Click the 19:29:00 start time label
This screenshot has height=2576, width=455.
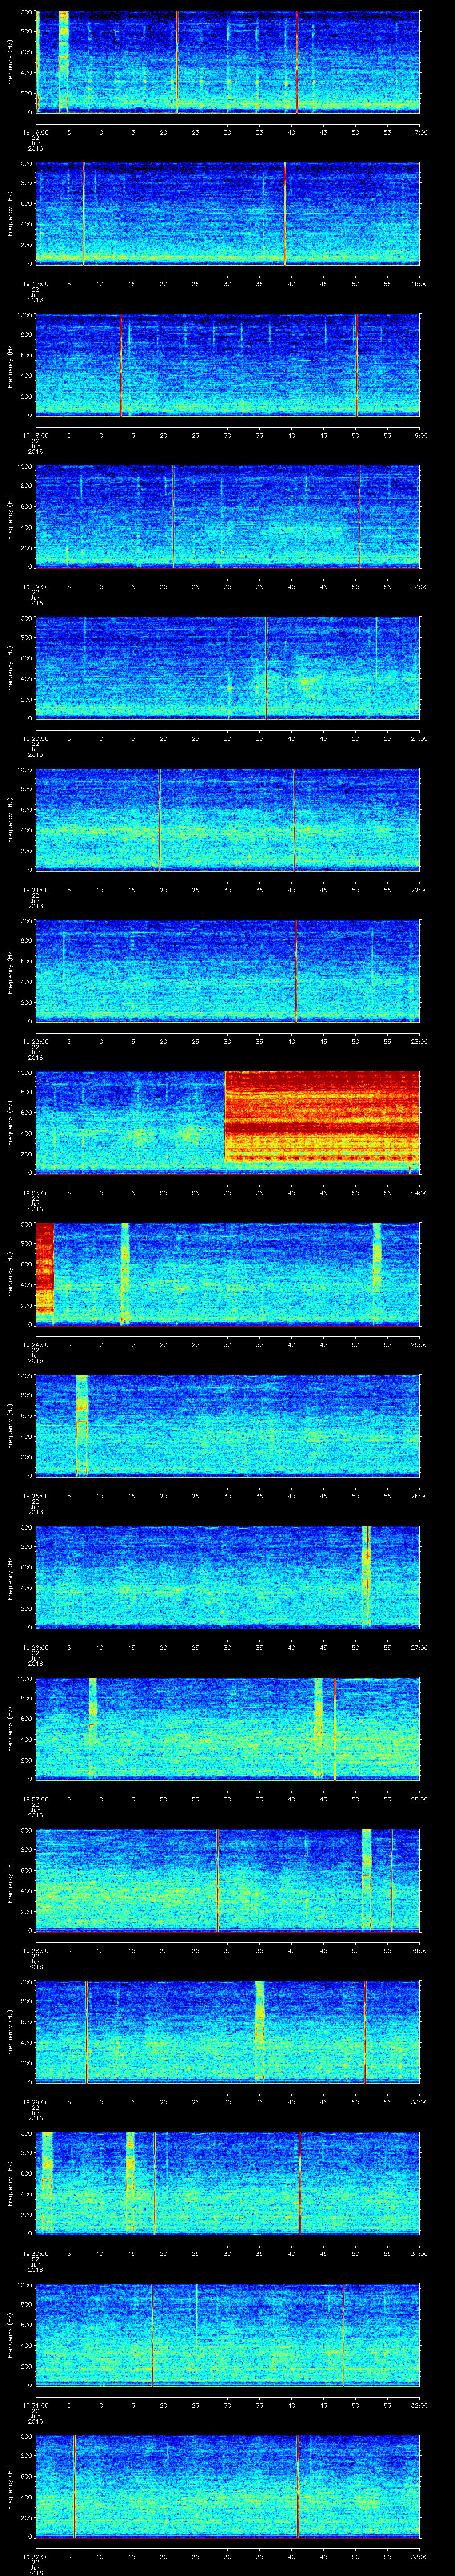pyautogui.click(x=36, y=2102)
